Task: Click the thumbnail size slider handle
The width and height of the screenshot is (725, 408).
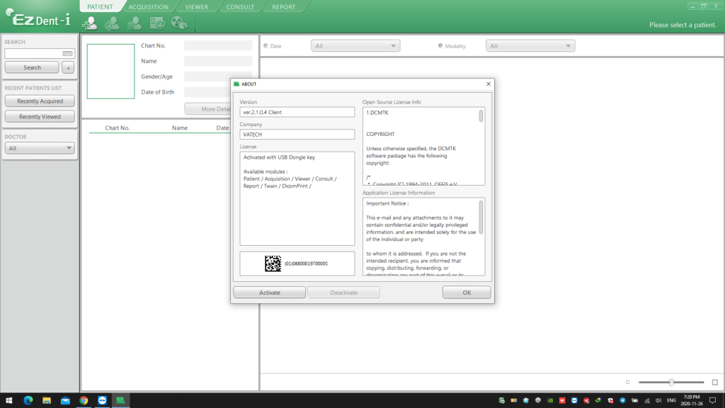Action: tap(671, 382)
